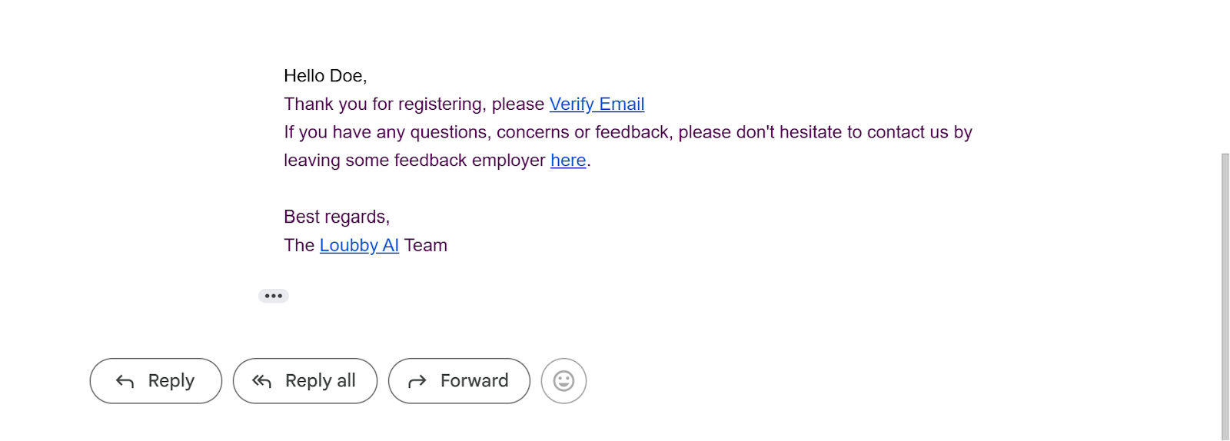Click the 'Best regards,' line
This screenshot has width=1230, height=441.
click(337, 217)
